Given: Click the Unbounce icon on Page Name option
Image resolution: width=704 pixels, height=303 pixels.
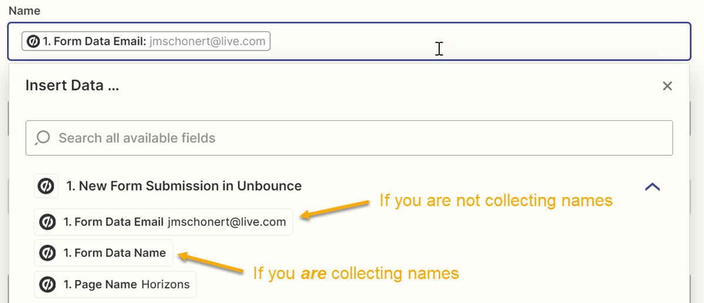Looking at the screenshot, I should pos(48,285).
